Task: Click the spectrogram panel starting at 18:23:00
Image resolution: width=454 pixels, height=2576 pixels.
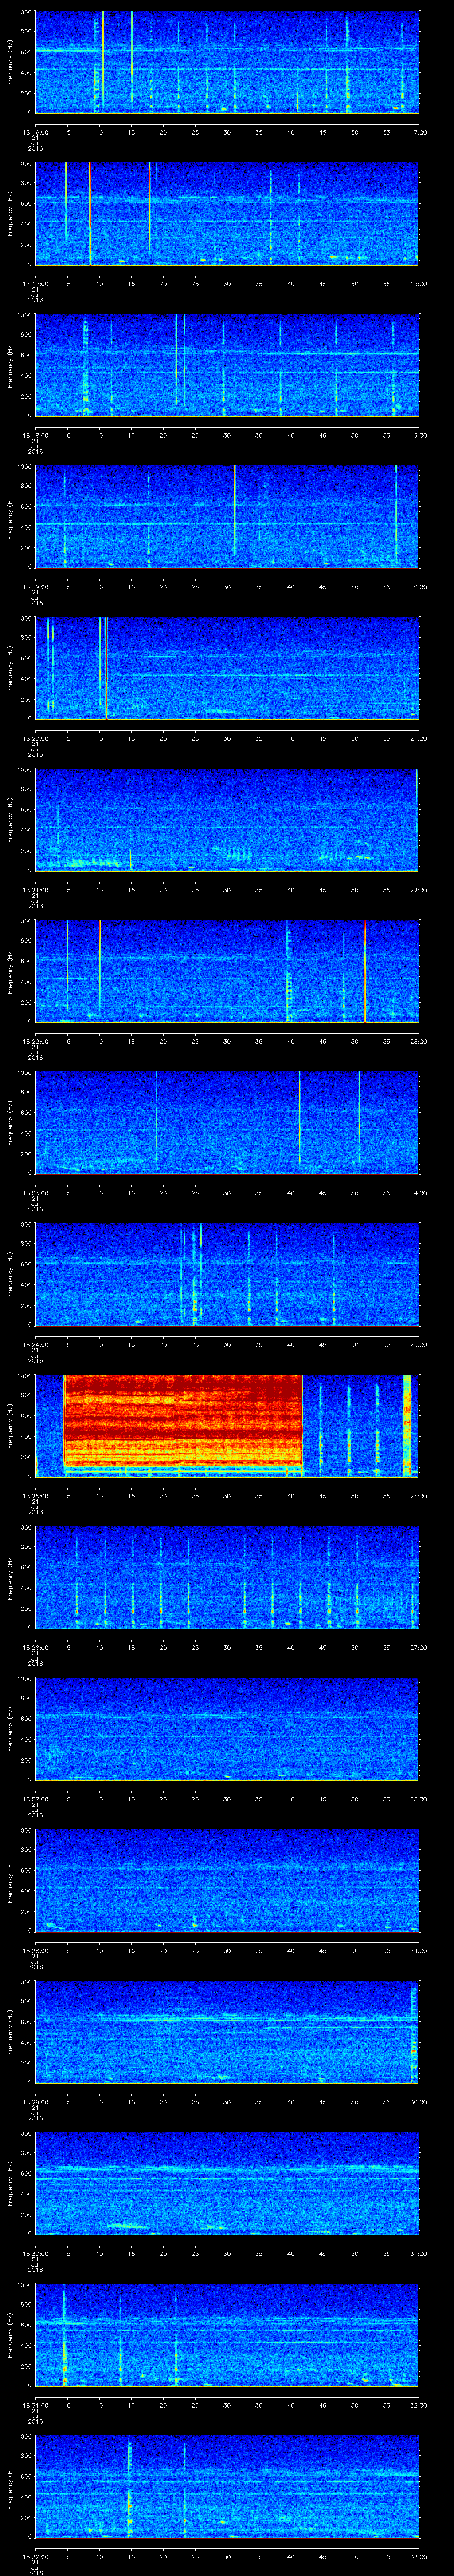Action: point(227,1122)
